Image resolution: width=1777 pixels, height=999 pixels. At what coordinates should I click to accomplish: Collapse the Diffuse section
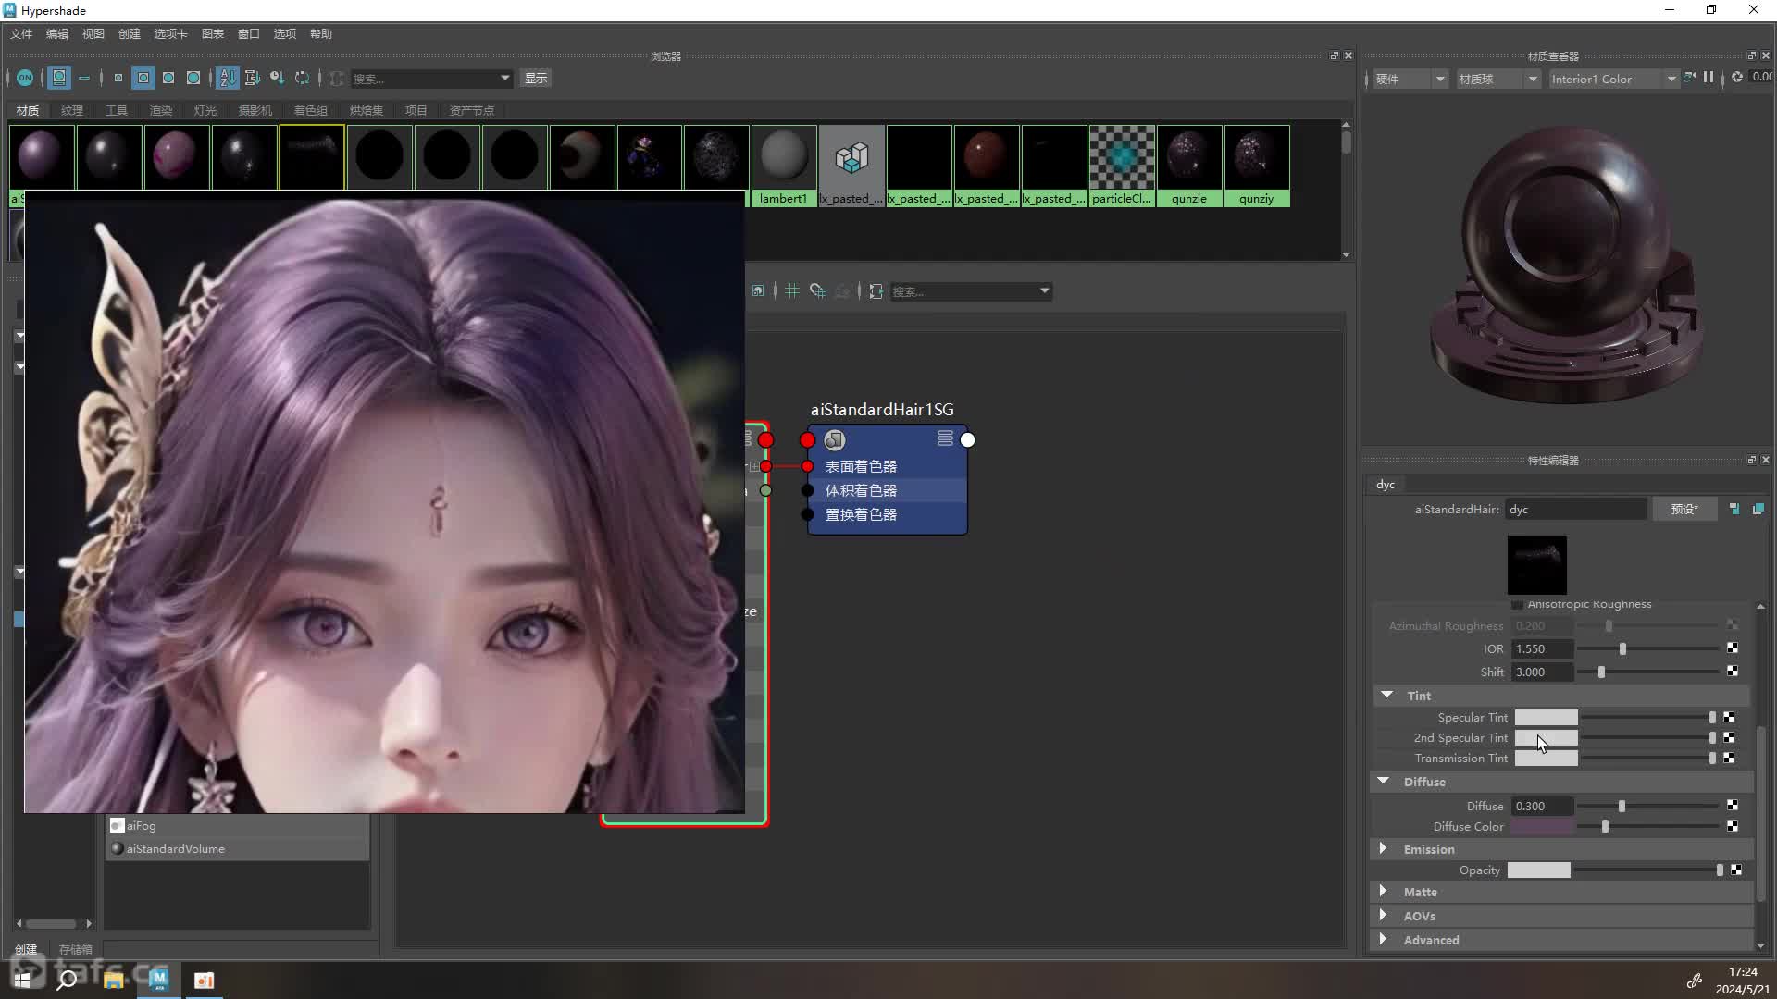(x=1383, y=781)
